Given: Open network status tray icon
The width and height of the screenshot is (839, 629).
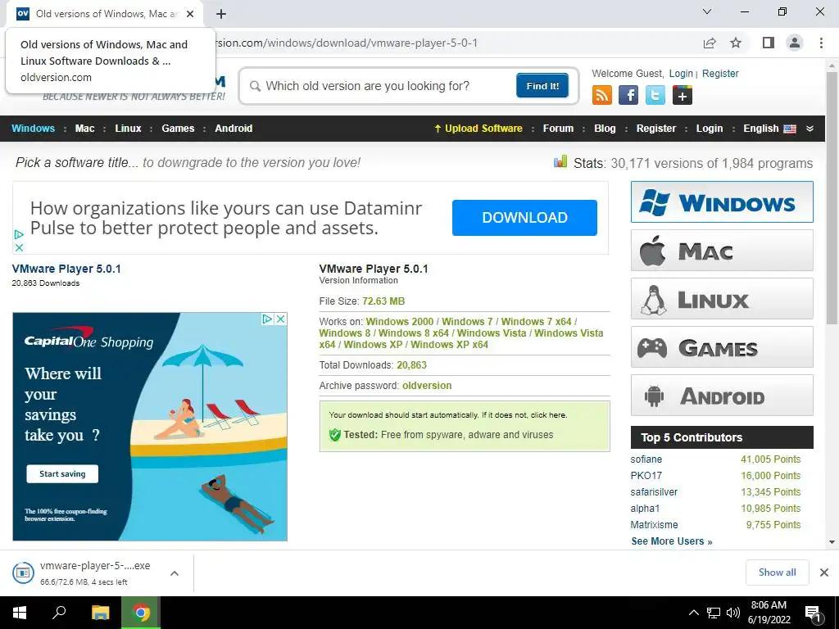Looking at the screenshot, I should [x=714, y=613].
